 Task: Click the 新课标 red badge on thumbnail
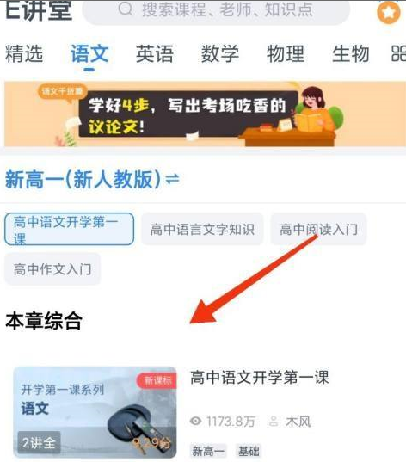(157, 380)
